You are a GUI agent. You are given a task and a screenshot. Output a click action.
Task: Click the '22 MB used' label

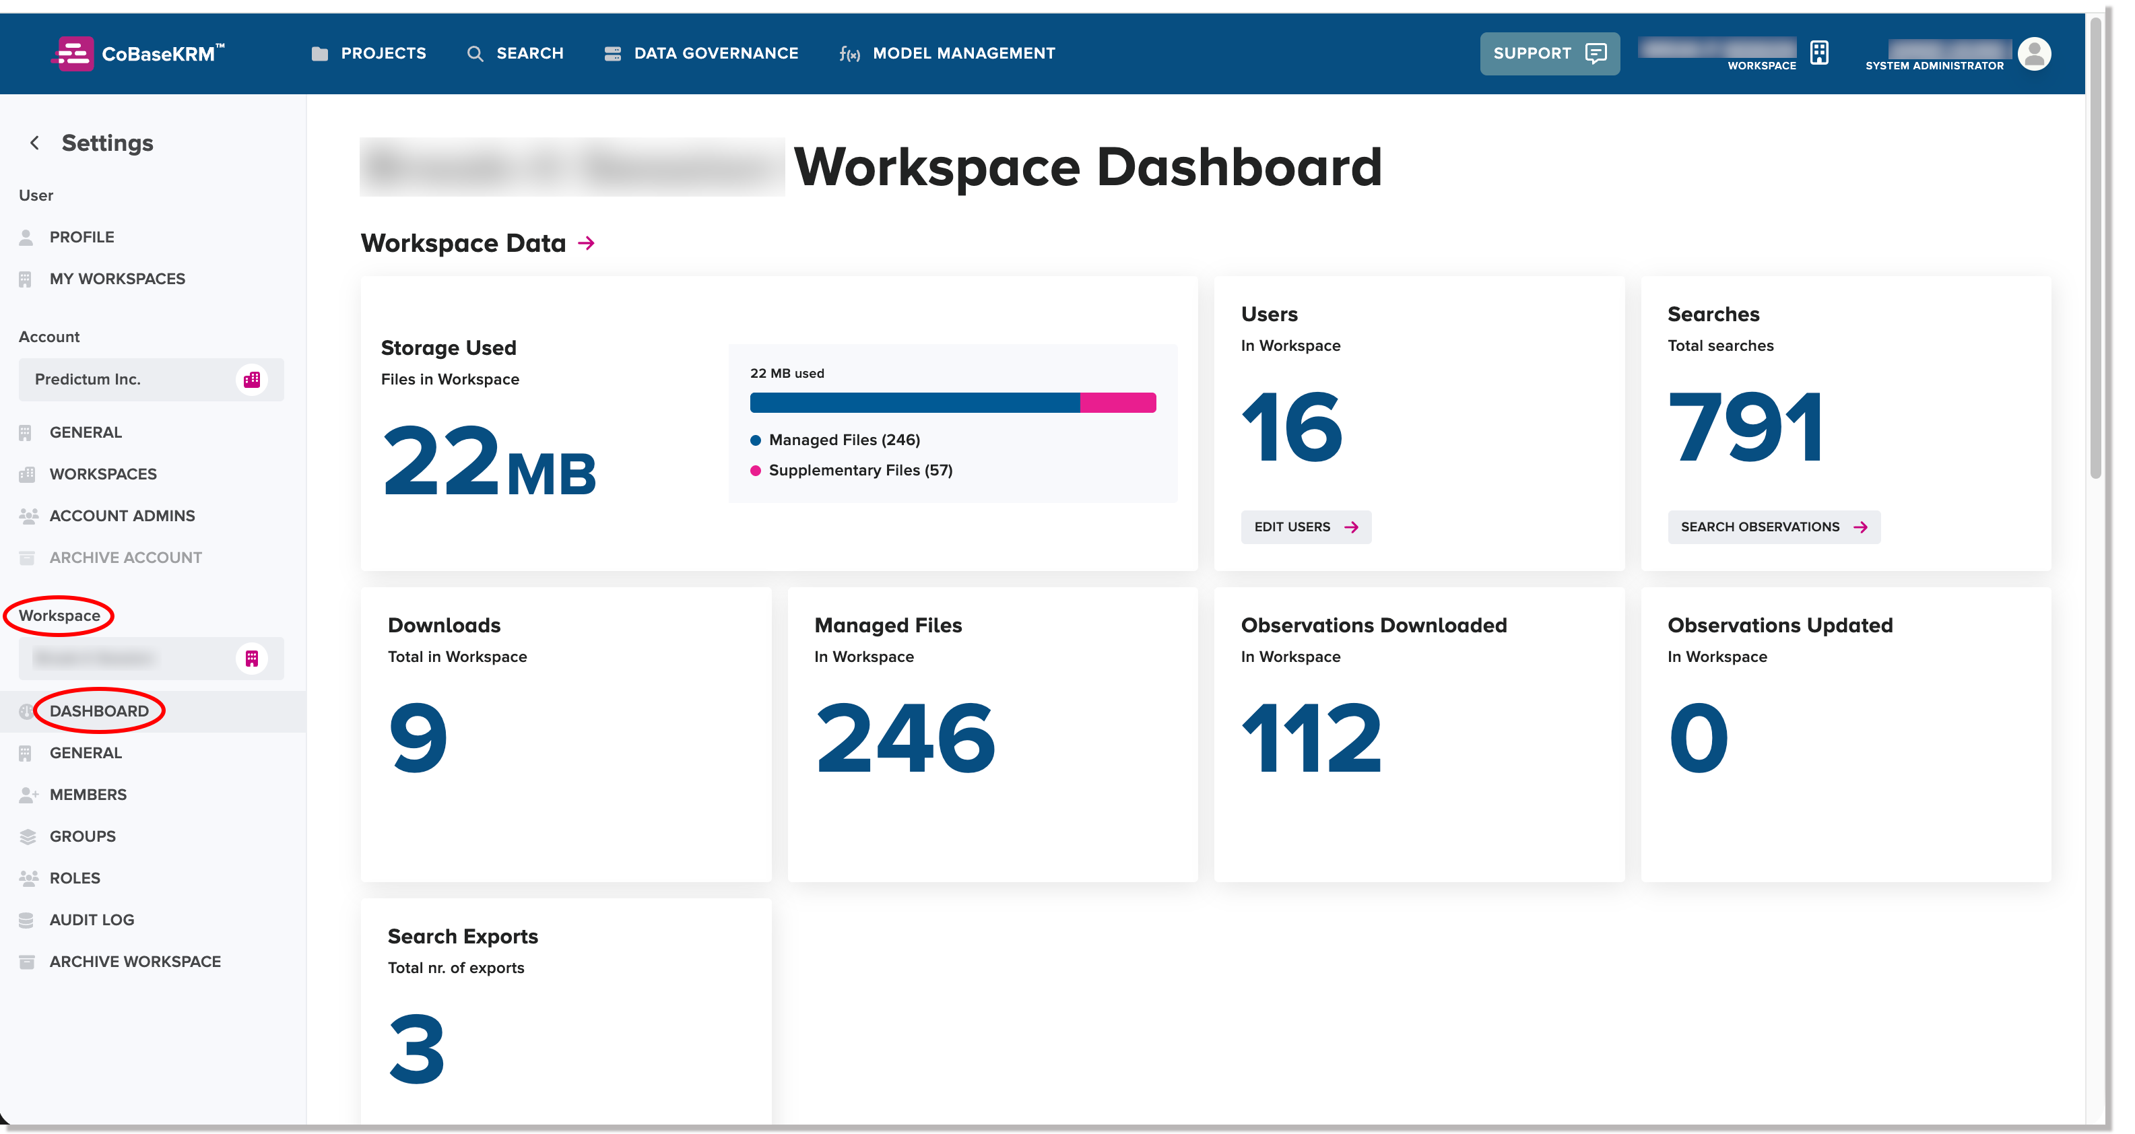click(x=787, y=374)
